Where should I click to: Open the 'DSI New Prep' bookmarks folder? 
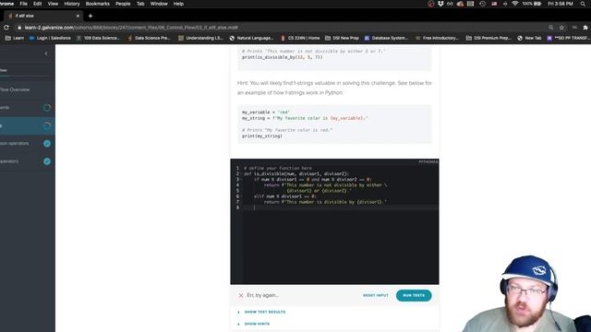pyautogui.click(x=342, y=38)
